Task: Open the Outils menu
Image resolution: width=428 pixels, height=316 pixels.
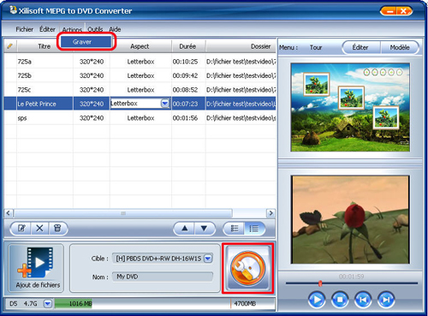Action: point(95,29)
